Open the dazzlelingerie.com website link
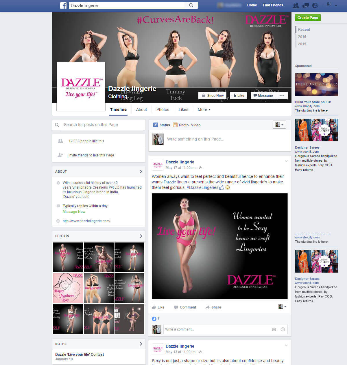 pyautogui.click(x=86, y=221)
